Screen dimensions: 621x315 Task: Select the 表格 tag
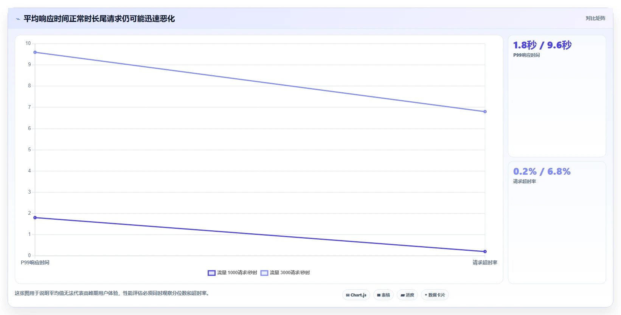point(383,295)
